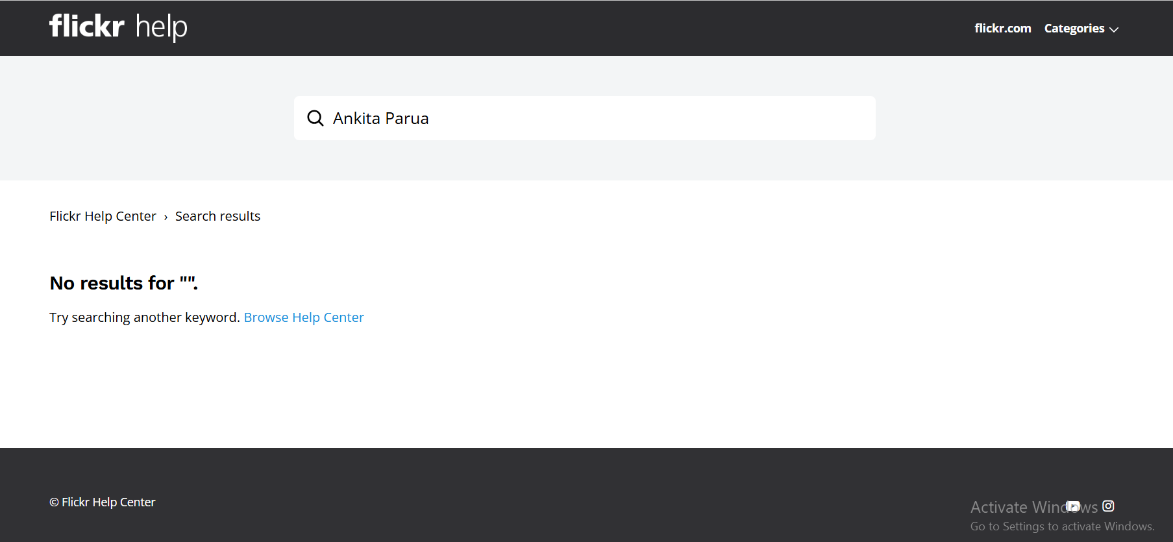Go to the flickr.com header link
The image size is (1173, 542).
pyautogui.click(x=1002, y=29)
